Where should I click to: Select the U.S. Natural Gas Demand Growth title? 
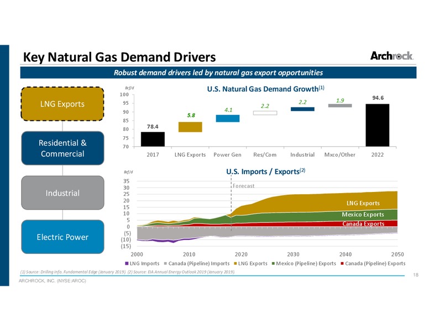265,89
